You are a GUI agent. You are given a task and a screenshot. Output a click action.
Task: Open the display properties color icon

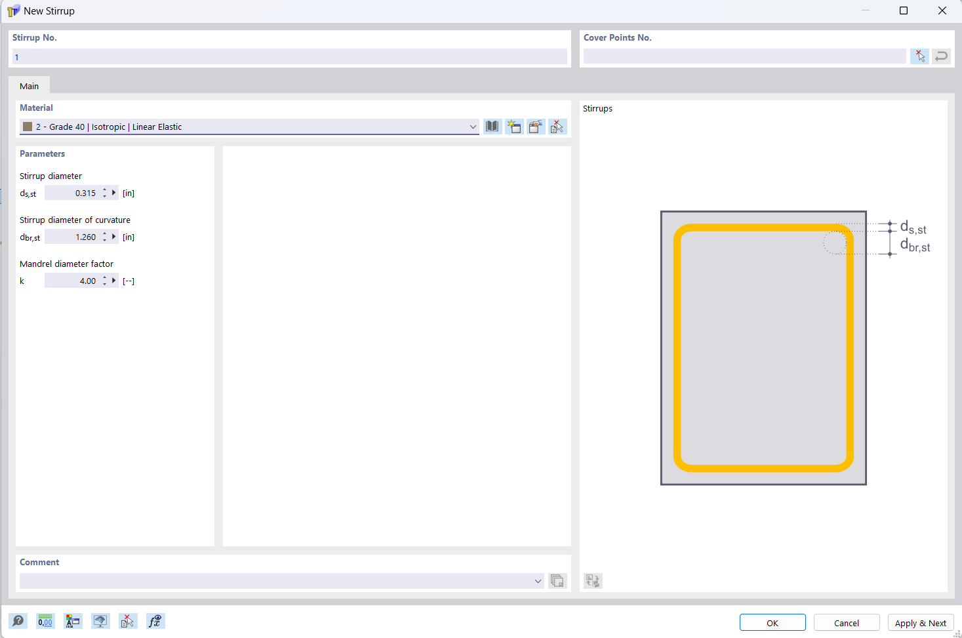[73, 620]
